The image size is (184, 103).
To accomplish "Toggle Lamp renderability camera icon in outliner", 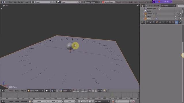I will (181, 16).
